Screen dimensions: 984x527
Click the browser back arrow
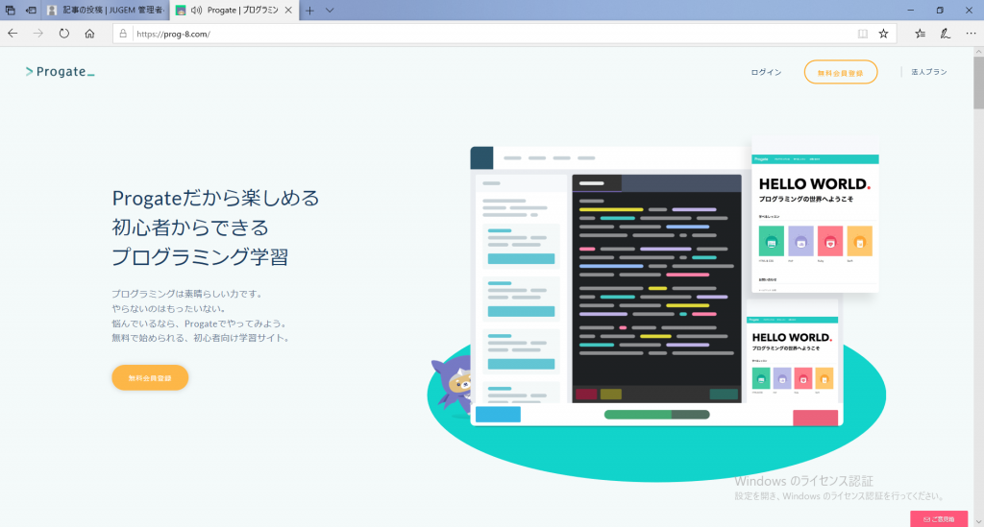click(x=12, y=33)
